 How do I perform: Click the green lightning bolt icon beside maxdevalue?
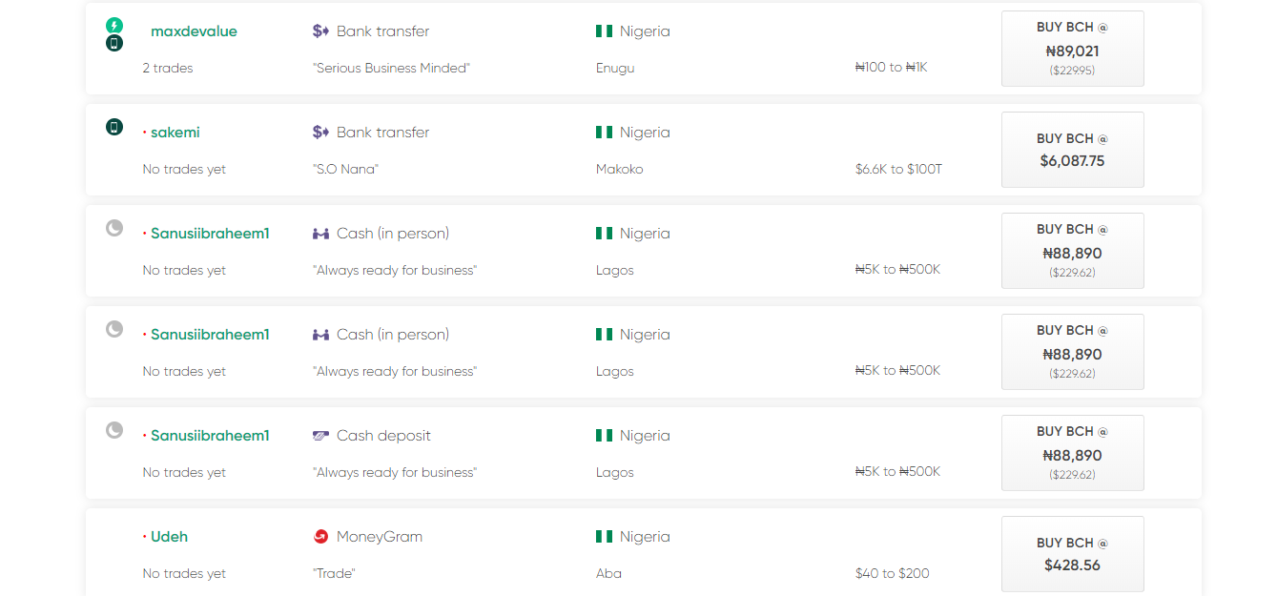coord(114,26)
